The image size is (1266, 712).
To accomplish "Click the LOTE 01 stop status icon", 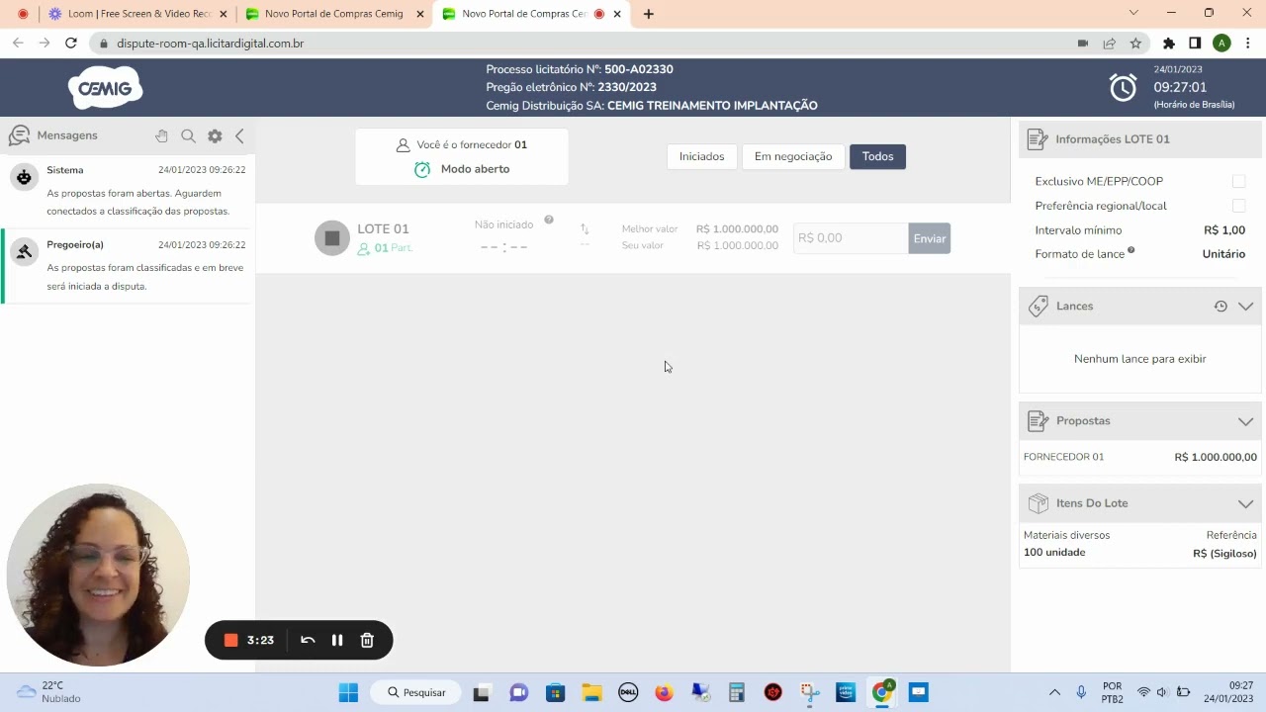I will point(332,238).
